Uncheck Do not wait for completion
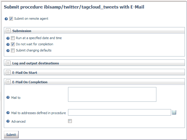The width and height of the screenshot is (187, 140). [x=13, y=44]
